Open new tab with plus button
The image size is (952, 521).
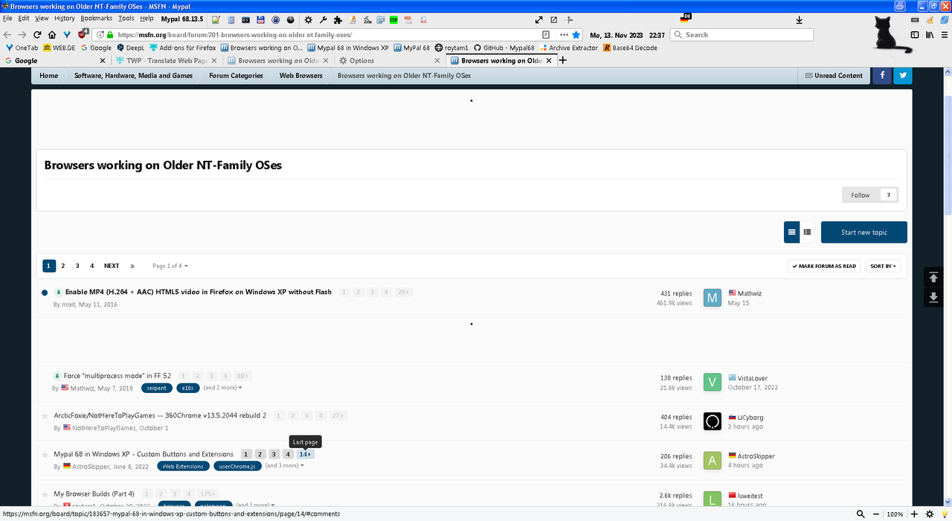click(563, 60)
